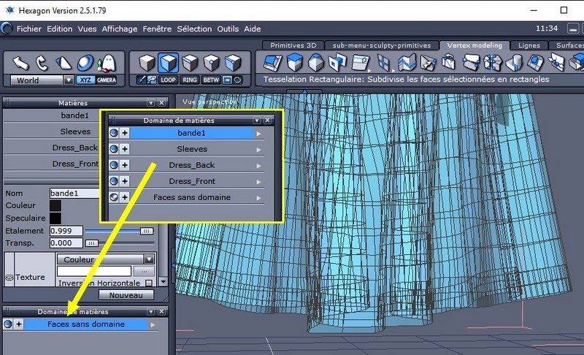
Task: Activate the scale manipulator cone tool
Action: click(x=64, y=63)
